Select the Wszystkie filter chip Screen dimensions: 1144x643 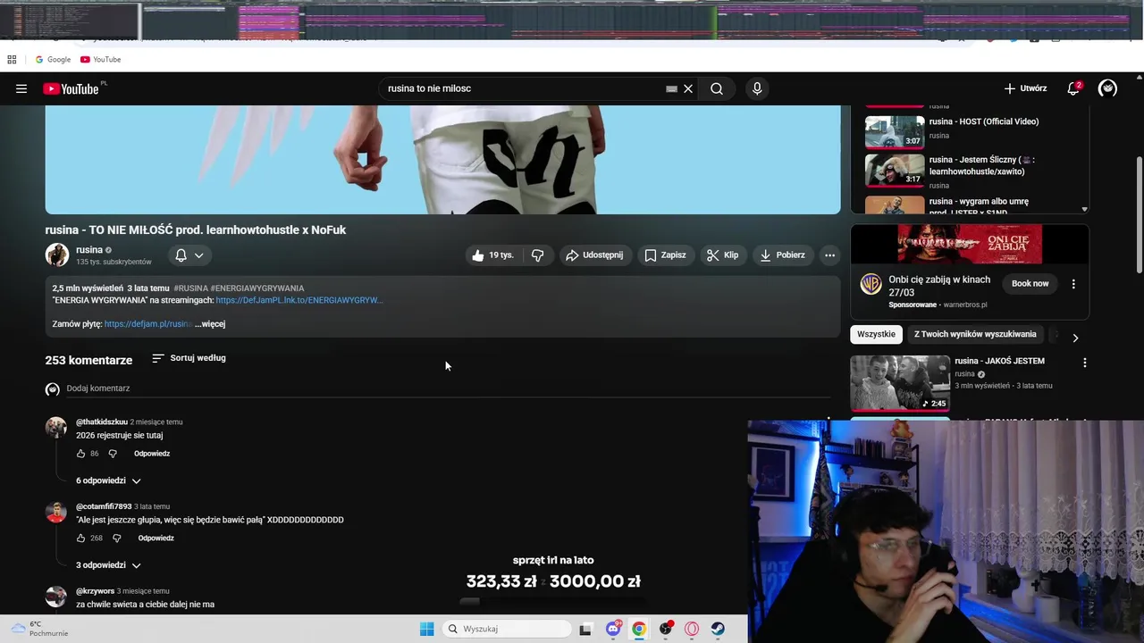876,334
